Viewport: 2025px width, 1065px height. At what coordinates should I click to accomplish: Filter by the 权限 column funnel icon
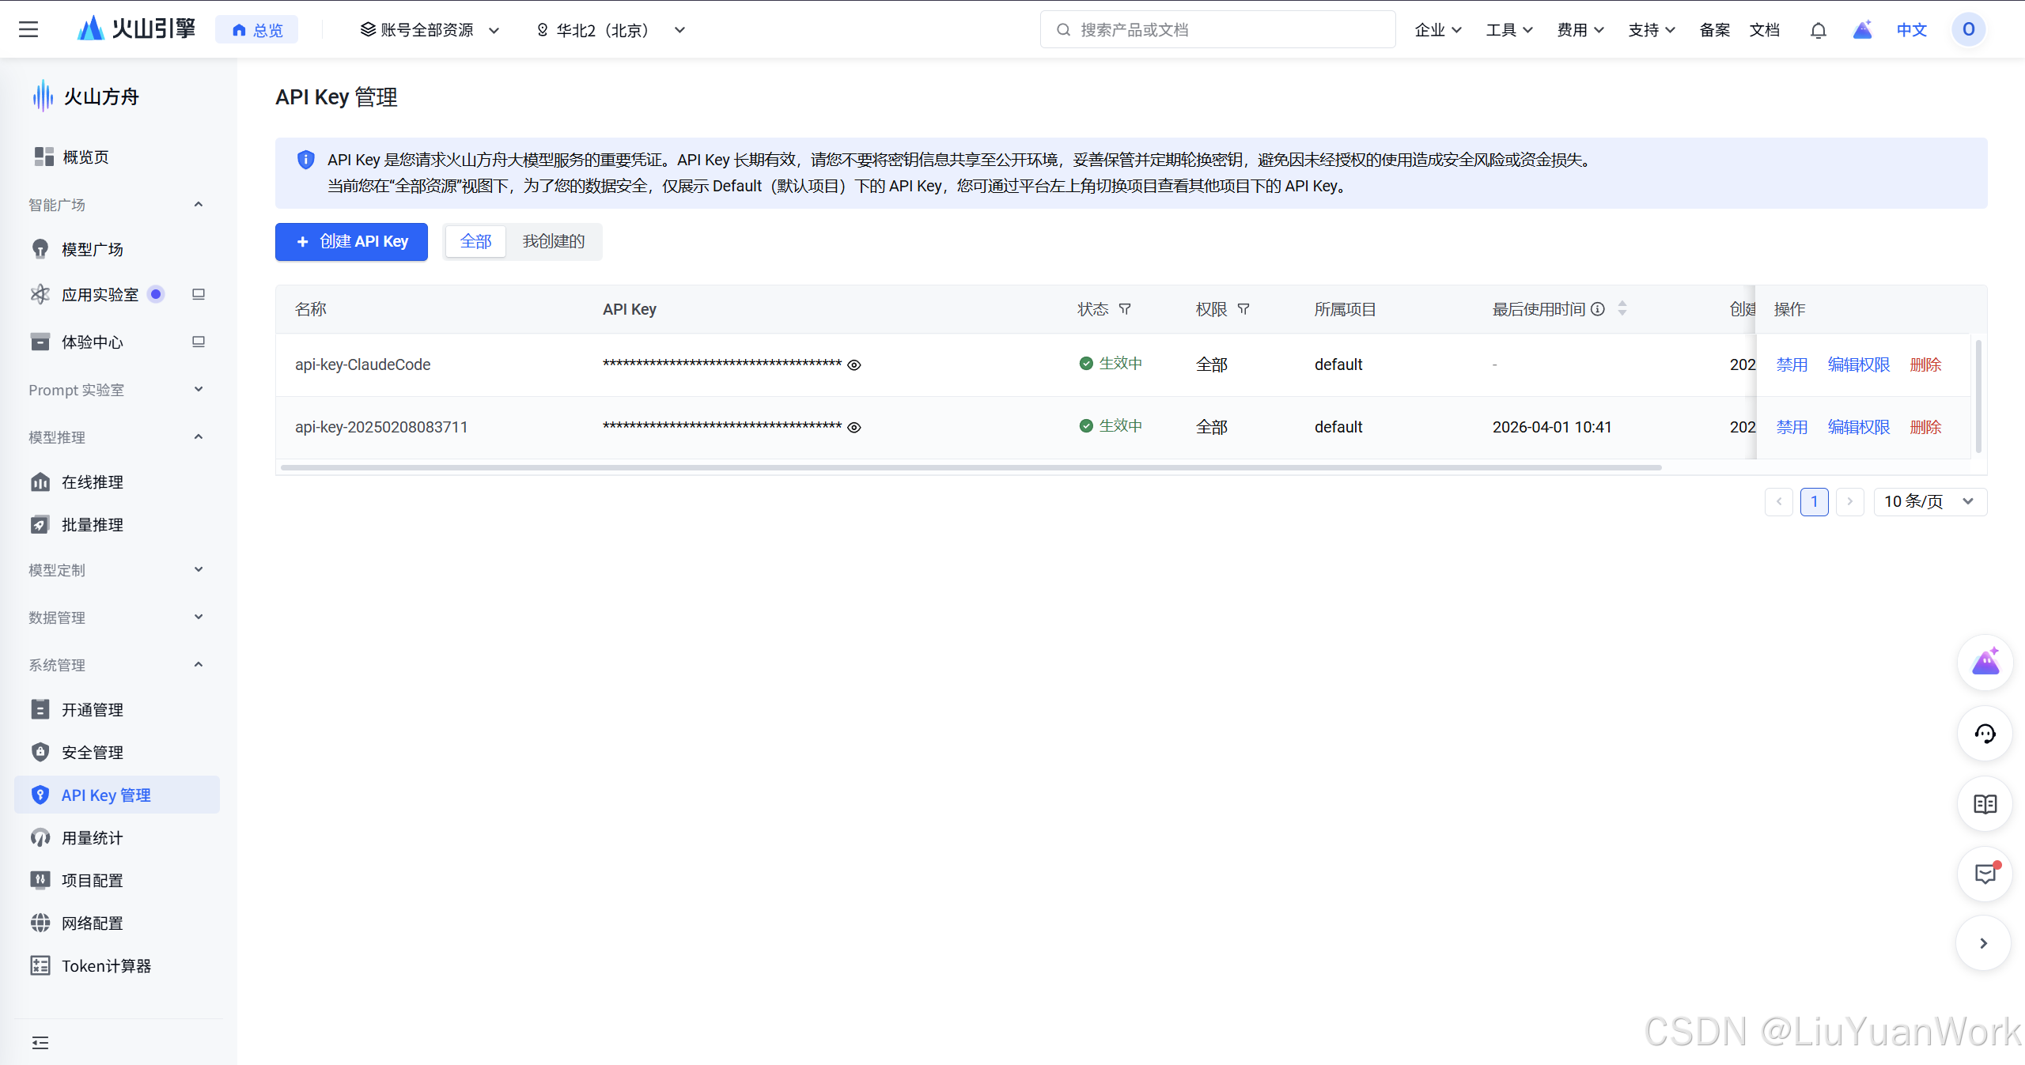[x=1243, y=309]
